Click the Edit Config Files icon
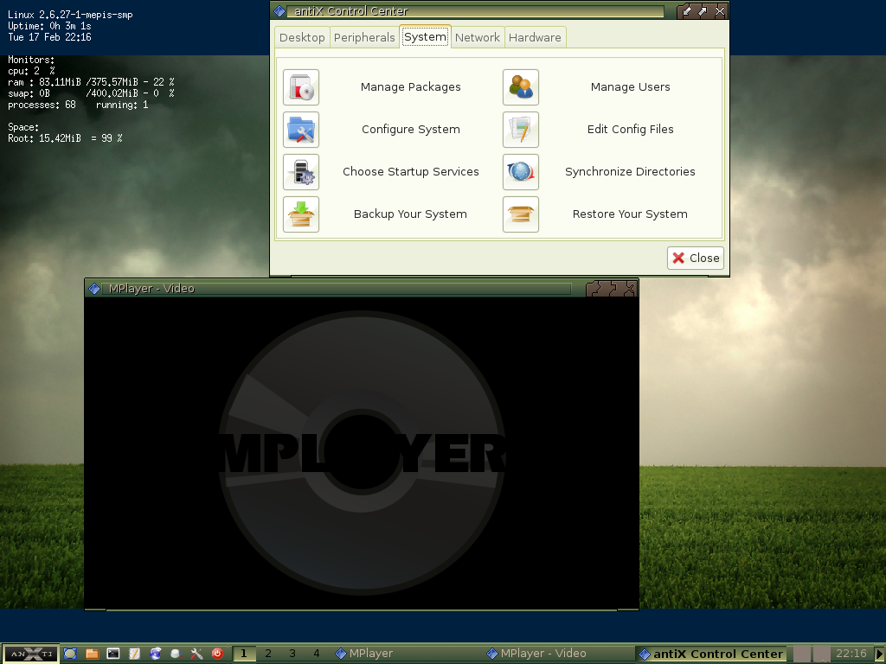This screenshot has height=664, width=886. (521, 130)
